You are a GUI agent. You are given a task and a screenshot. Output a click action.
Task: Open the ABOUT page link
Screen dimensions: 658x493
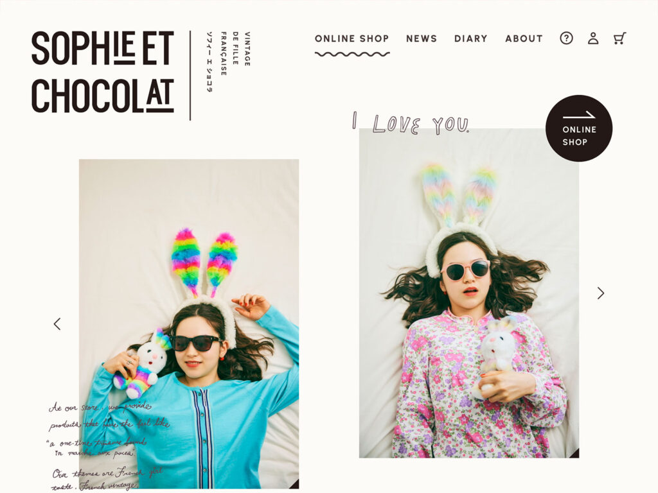524,39
